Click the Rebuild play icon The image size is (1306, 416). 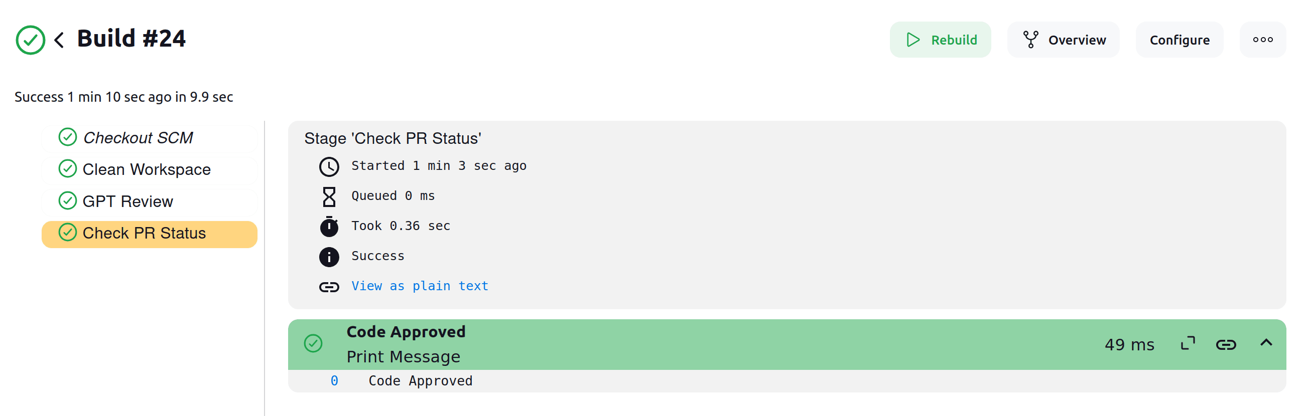[912, 40]
